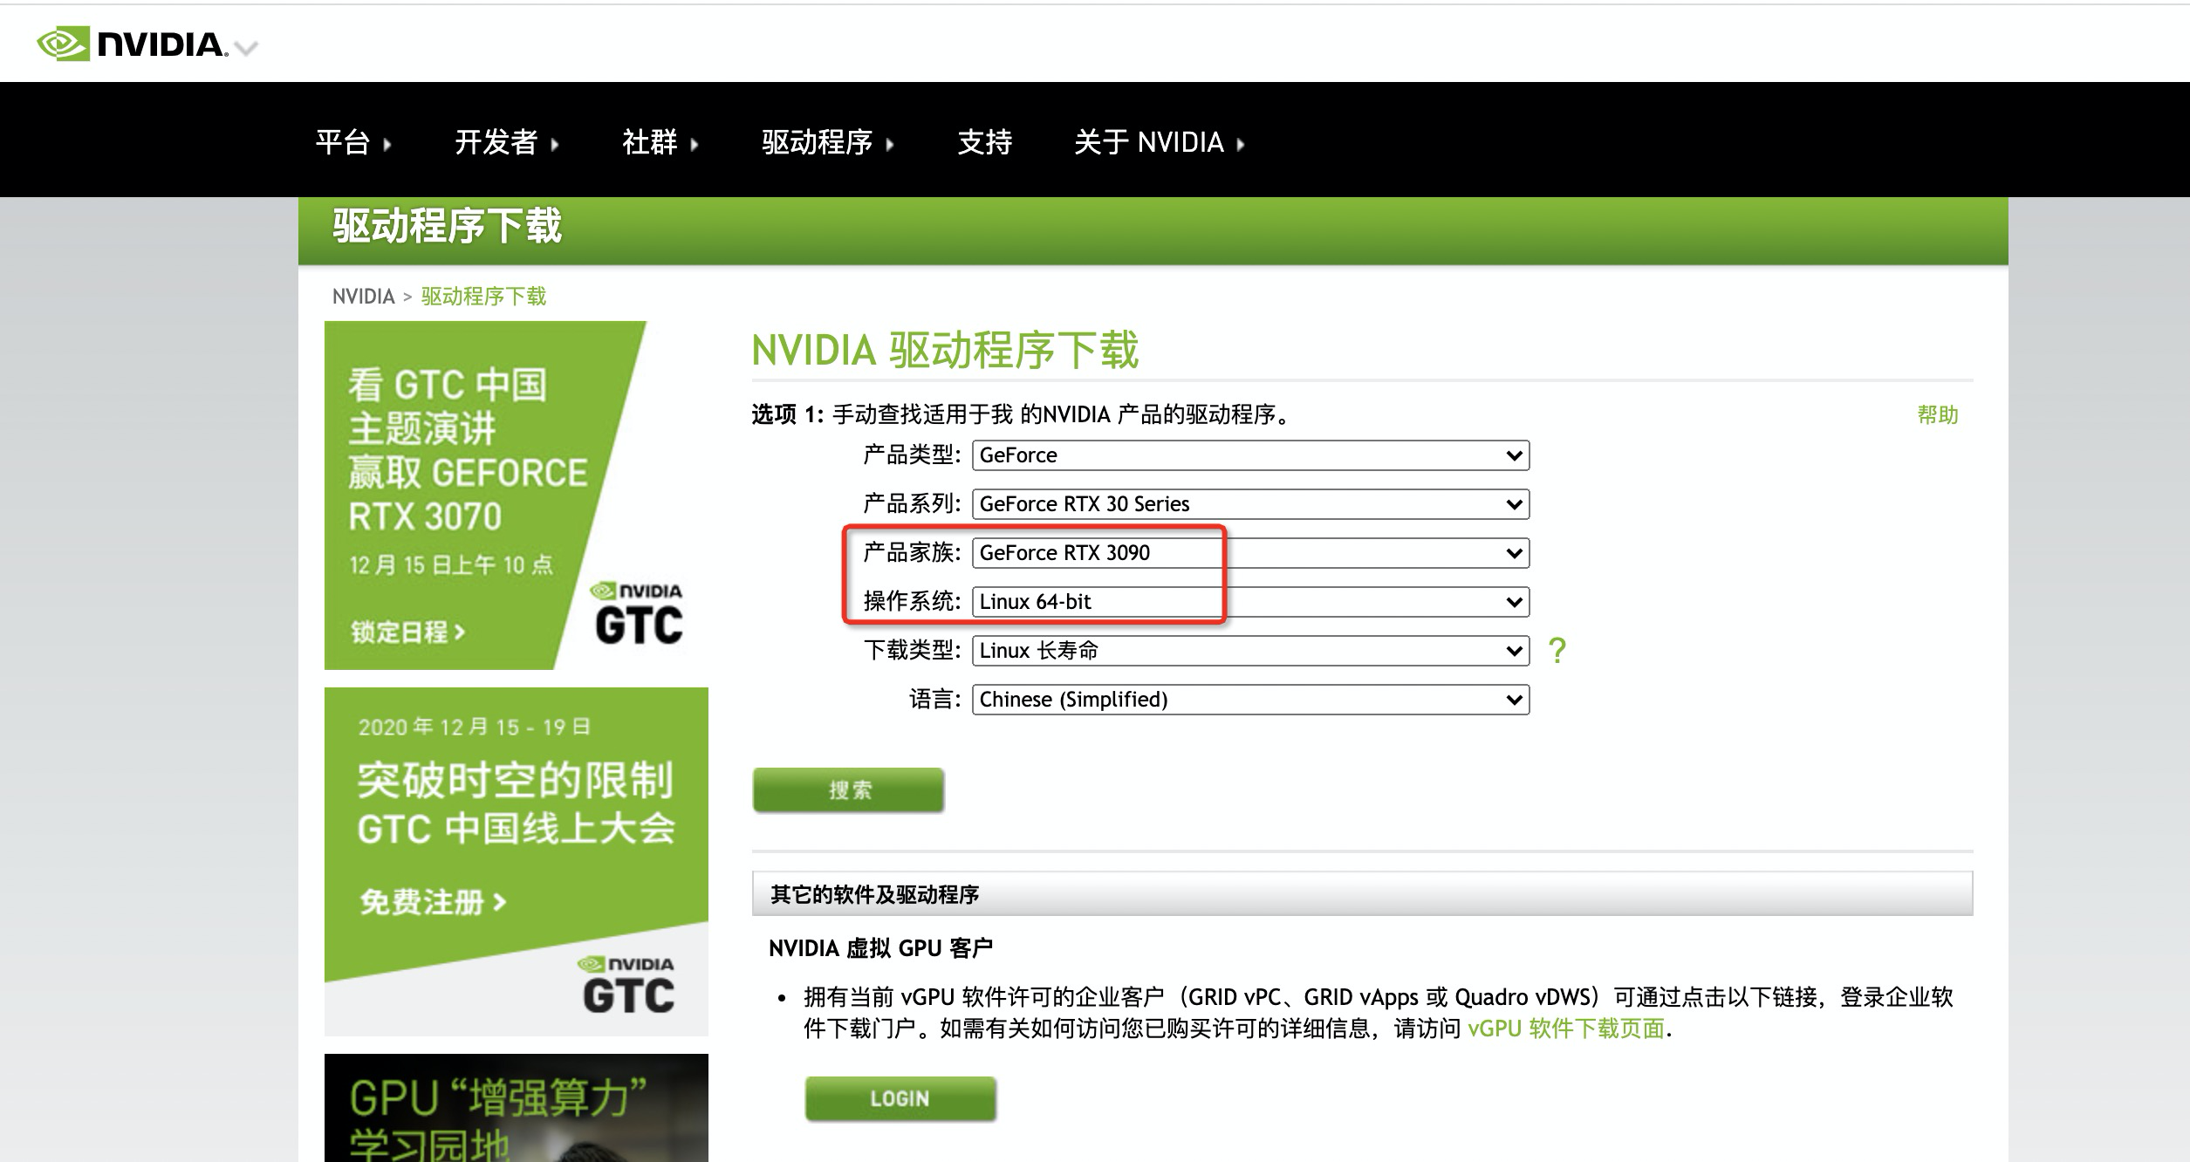Viewport: 2190px width, 1162px height.
Task: Open the 语言 Chinese (Simplified) dropdown
Action: point(1250,700)
